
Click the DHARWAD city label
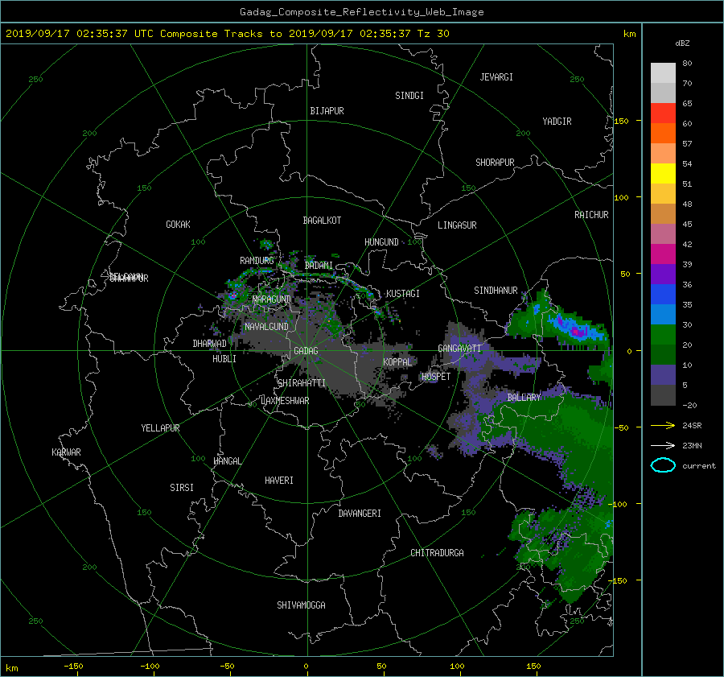pos(210,344)
